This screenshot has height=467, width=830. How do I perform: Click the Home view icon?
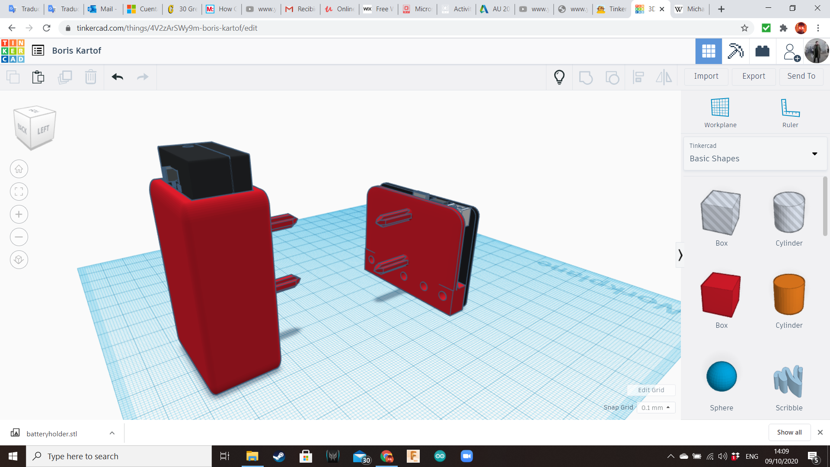(19, 169)
